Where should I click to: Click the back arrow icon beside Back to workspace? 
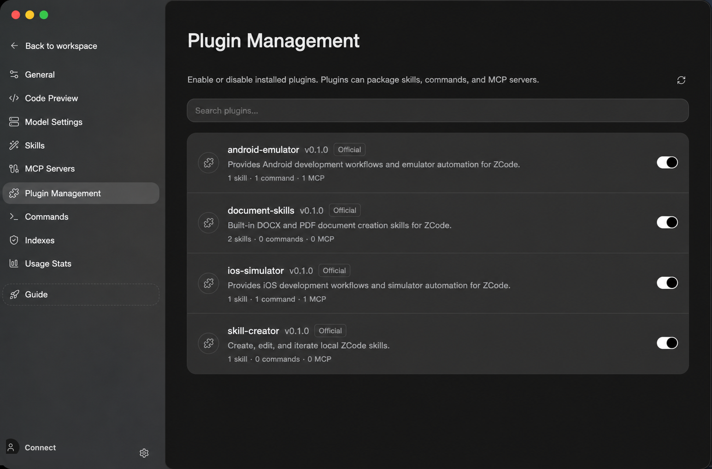14,46
